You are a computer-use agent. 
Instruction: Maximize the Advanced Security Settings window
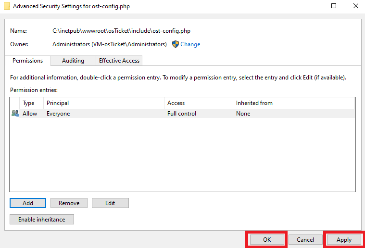(334, 6)
